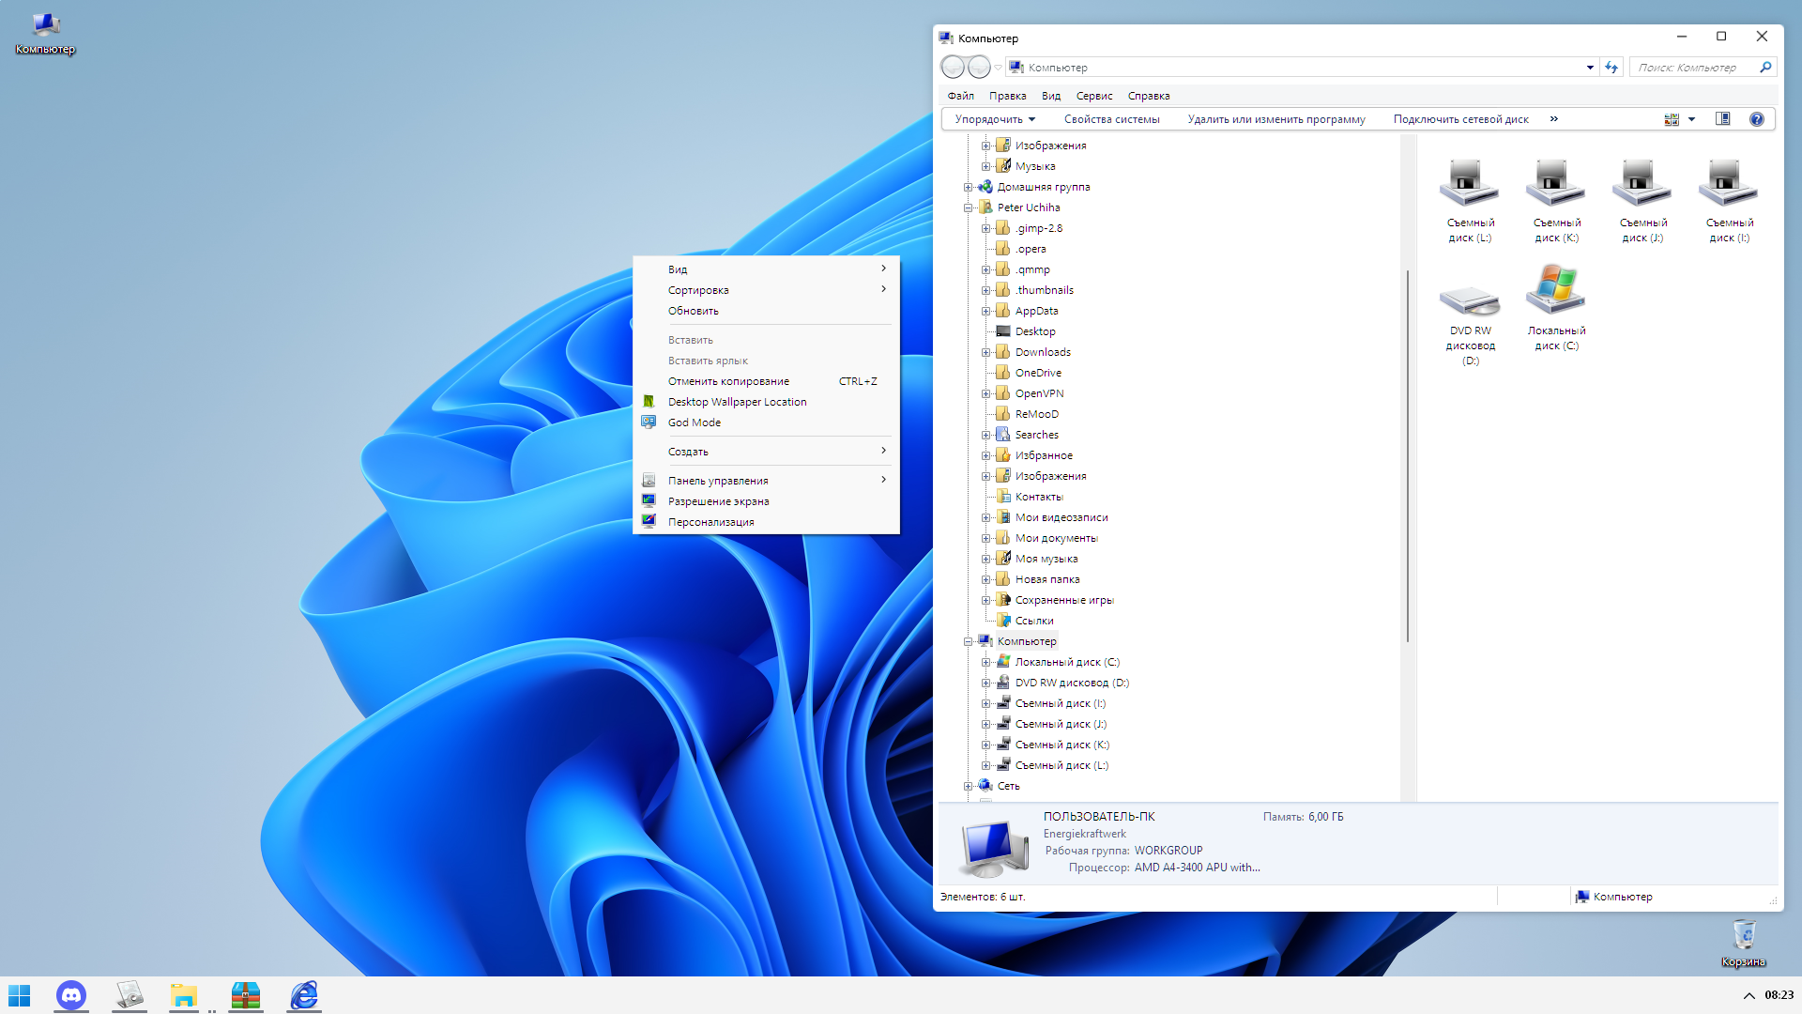
Task: Click the Поиск Компьютер input field
Action: coord(1702,67)
